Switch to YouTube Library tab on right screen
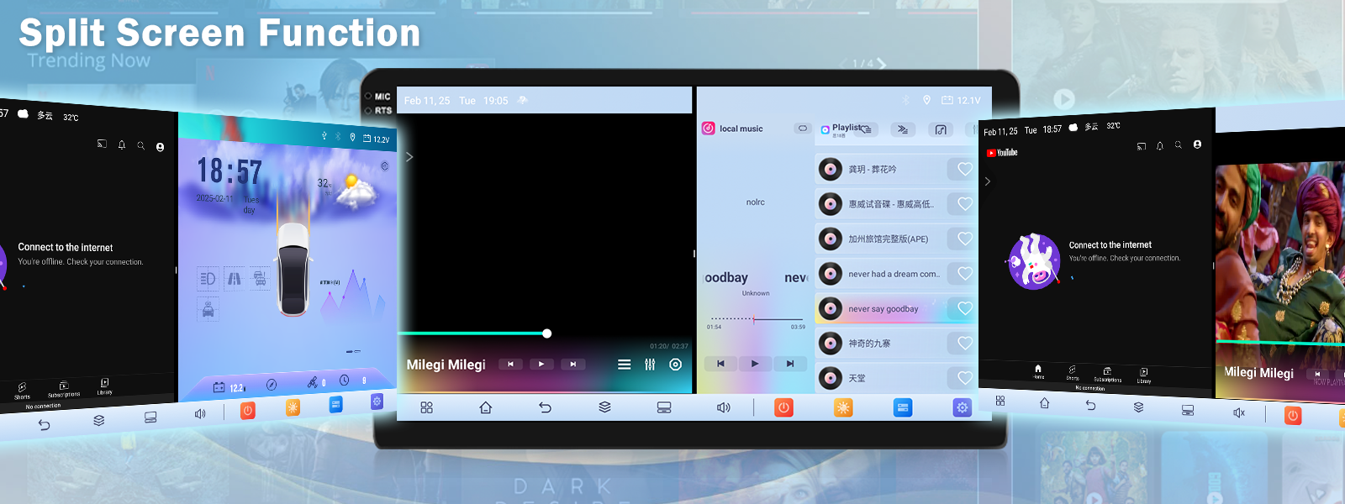Image resolution: width=1345 pixels, height=504 pixels. [1144, 375]
